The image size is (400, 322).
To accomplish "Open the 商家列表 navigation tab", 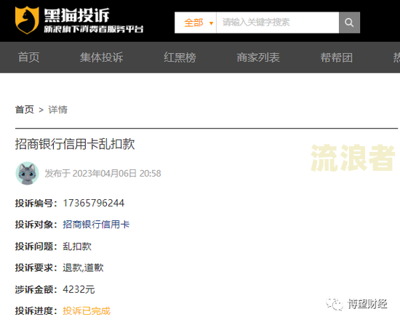I will point(258,57).
